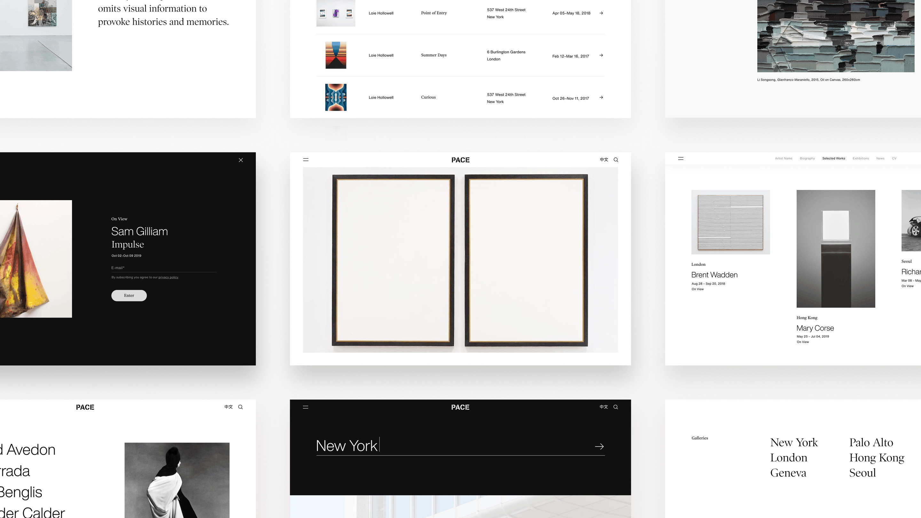Switch language to 中文 on center page

pos(604,160)
